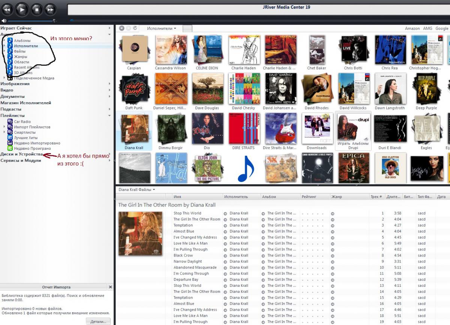Click album link arrow in I'm Coming Through row
Viewport: 450px width, 325px height.
(263, 274)
